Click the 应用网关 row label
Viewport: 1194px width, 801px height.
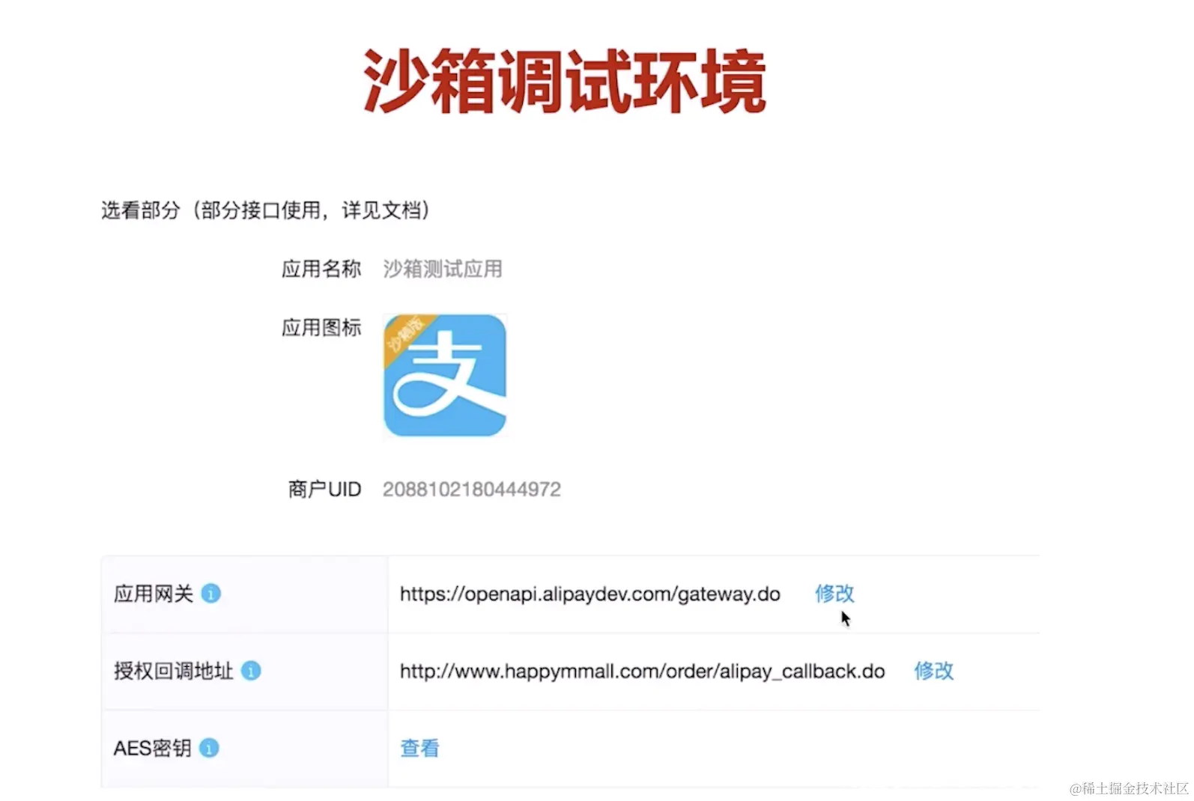[154, 594]
